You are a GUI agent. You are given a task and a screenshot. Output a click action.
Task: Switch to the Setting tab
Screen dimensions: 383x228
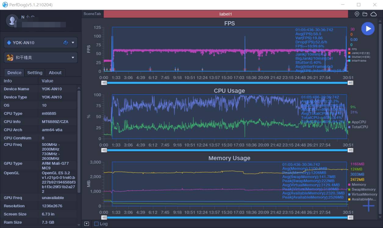coord(35,73)
